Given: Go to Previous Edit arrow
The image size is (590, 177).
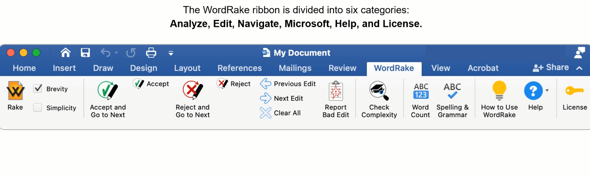Looking at the screenshot, I should coord(265,84).
